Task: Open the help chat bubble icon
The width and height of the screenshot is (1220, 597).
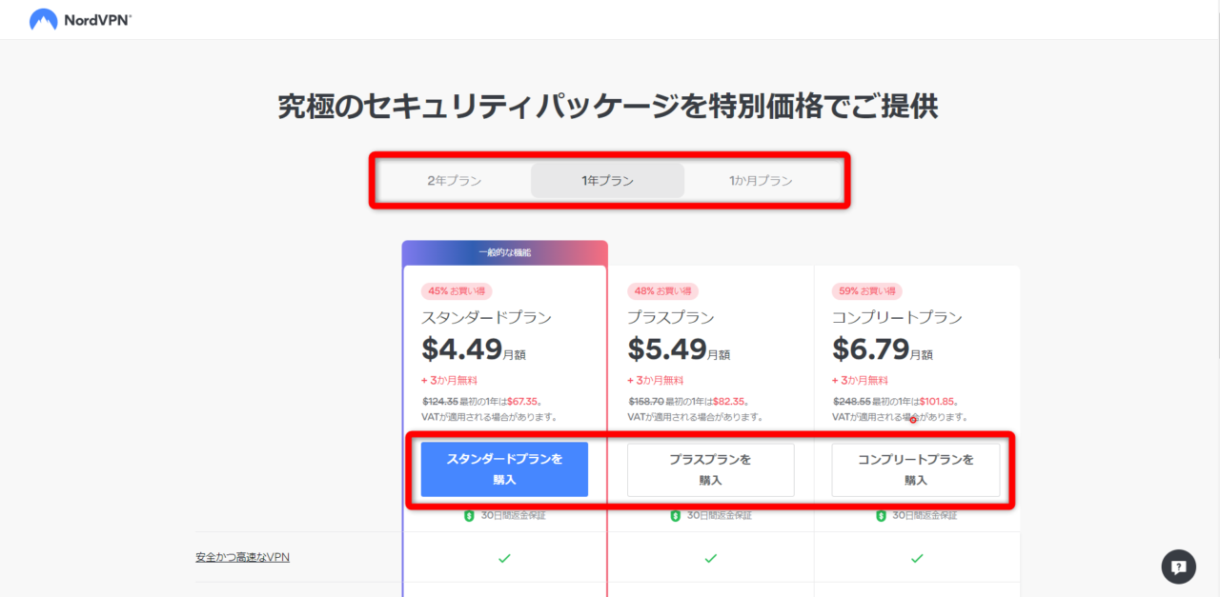Action: [x=1178, y=567]
